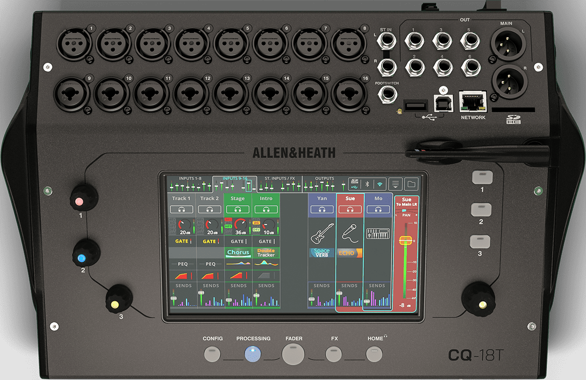Open the folder library icon

pyautogui.click(x=411, y=184)
